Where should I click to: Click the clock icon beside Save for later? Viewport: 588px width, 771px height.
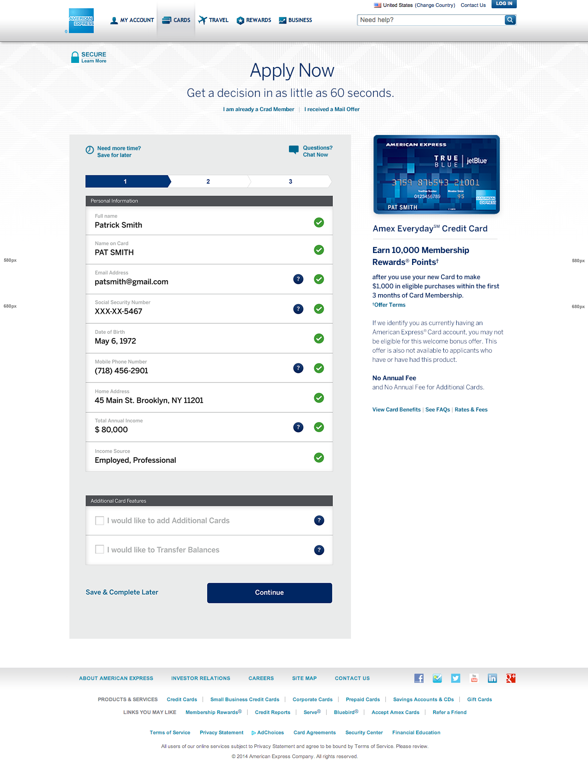click(x=90, y=150)
